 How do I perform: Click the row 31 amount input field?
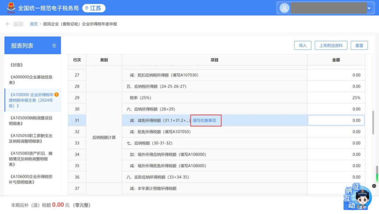(336, 120)
